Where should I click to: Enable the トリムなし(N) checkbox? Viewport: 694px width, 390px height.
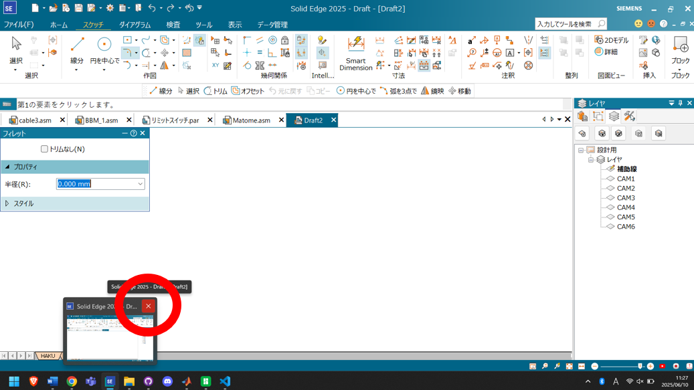coord(45,149)
